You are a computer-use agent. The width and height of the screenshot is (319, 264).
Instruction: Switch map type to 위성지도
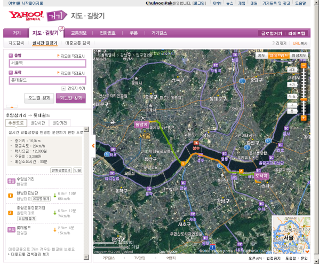pyautogui.click(x=299, y=56)
